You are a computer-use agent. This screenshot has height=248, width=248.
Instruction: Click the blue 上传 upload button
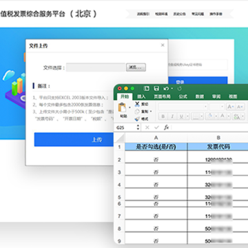74,140
